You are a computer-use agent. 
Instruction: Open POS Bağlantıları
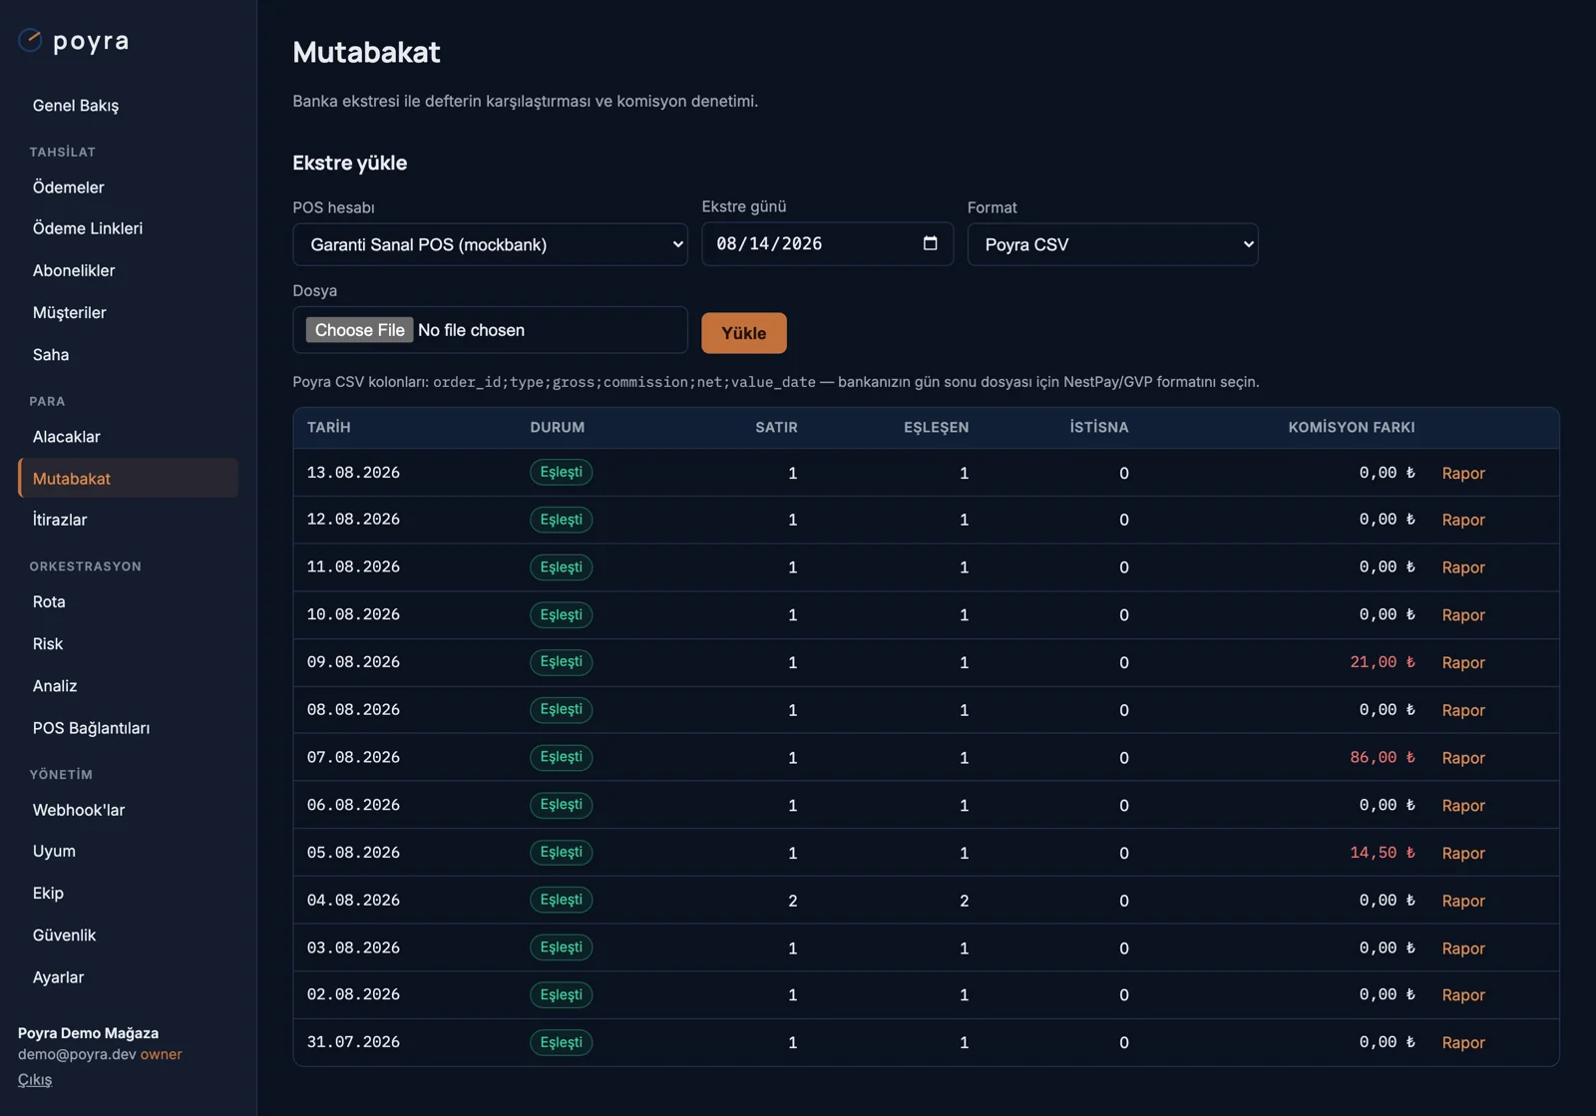(92, 728)
